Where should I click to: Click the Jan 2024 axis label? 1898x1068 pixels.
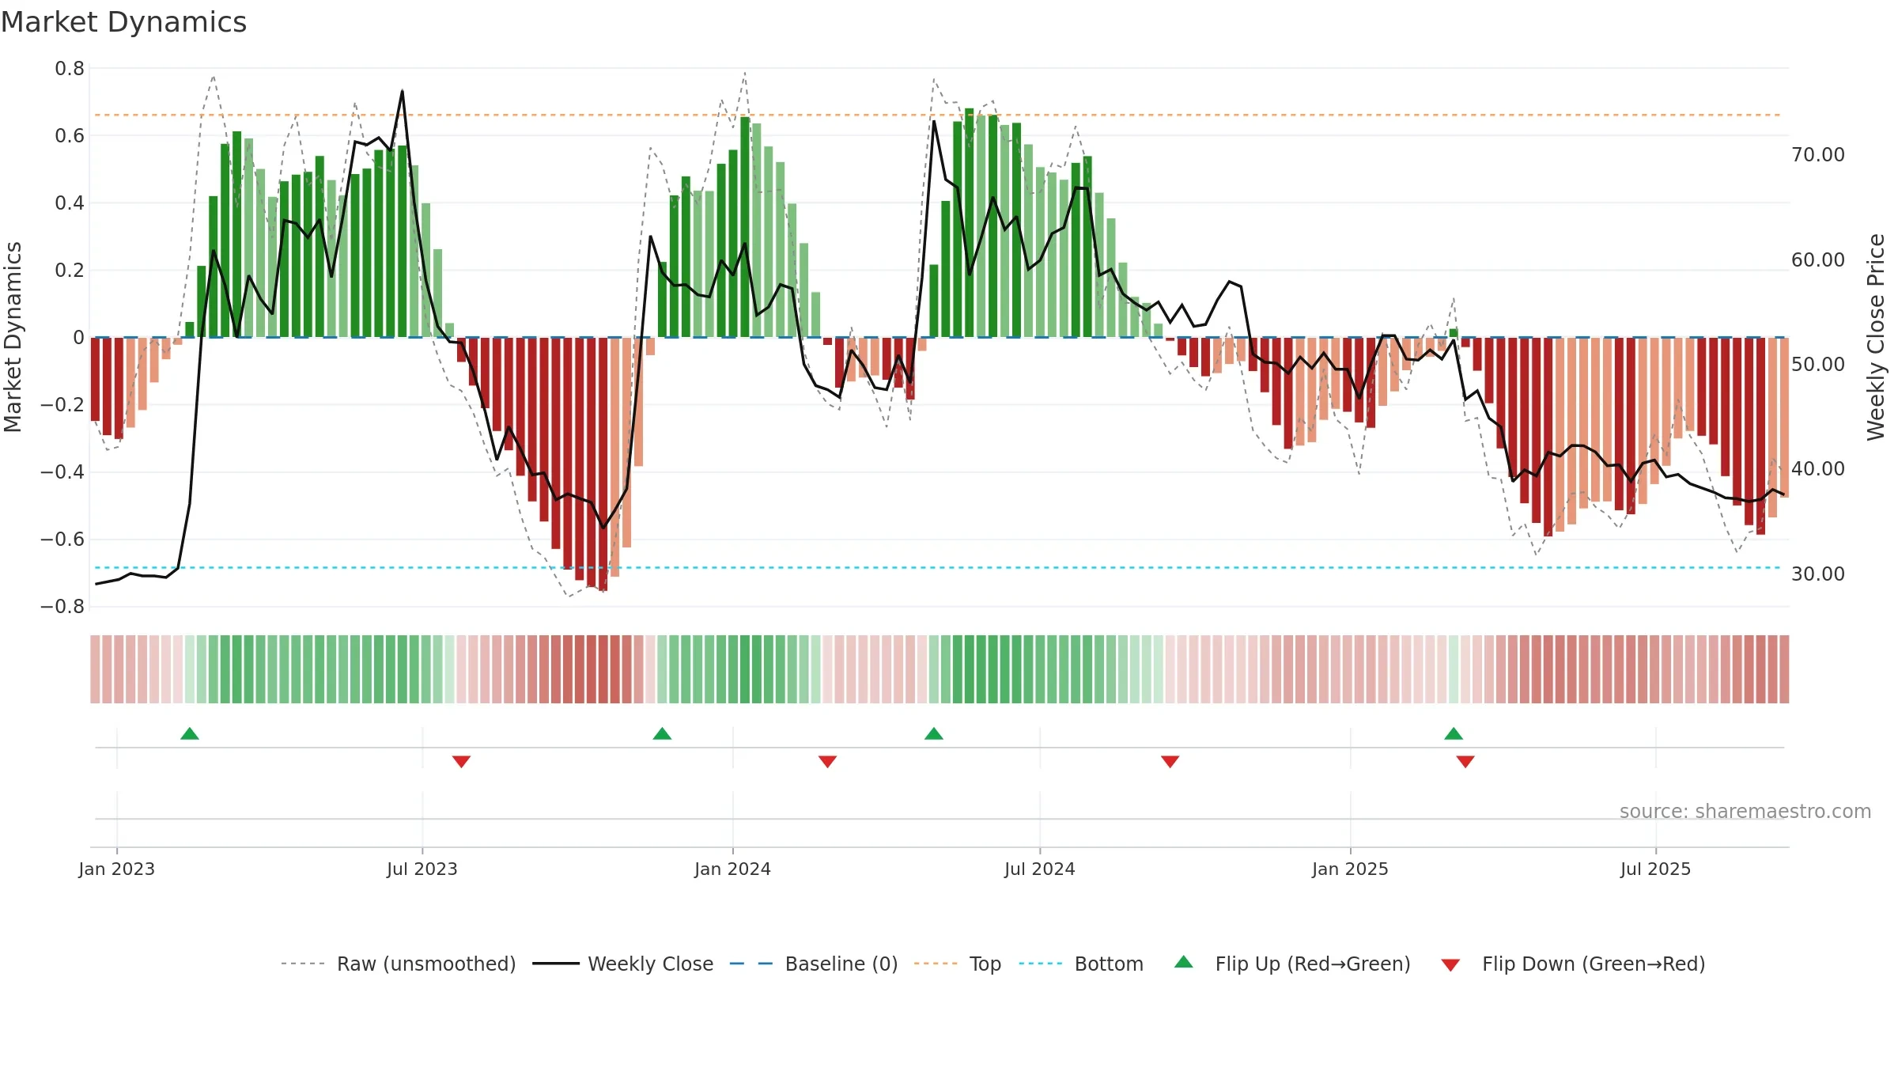(733, 869)
